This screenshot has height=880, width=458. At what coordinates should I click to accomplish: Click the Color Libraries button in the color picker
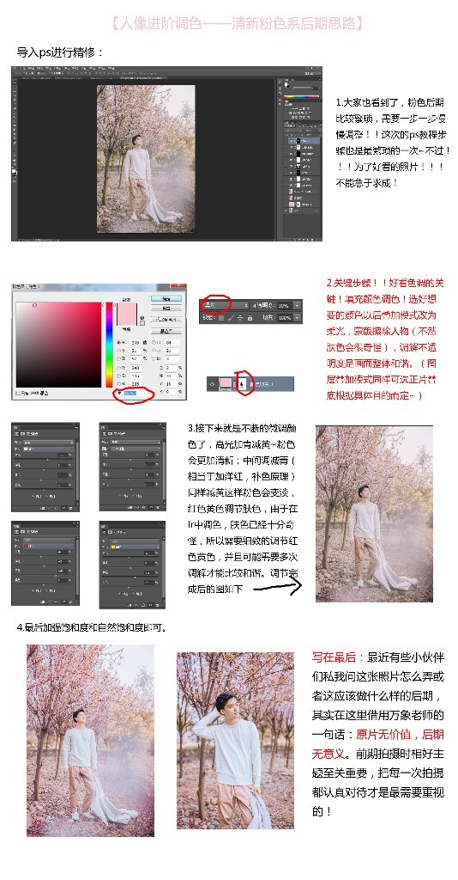tap(166, 320)
